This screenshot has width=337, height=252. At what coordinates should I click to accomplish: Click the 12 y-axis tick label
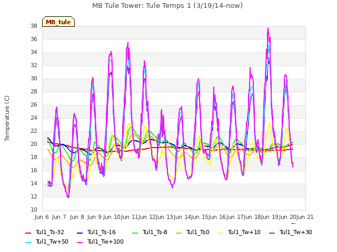[x=34, y=196]
